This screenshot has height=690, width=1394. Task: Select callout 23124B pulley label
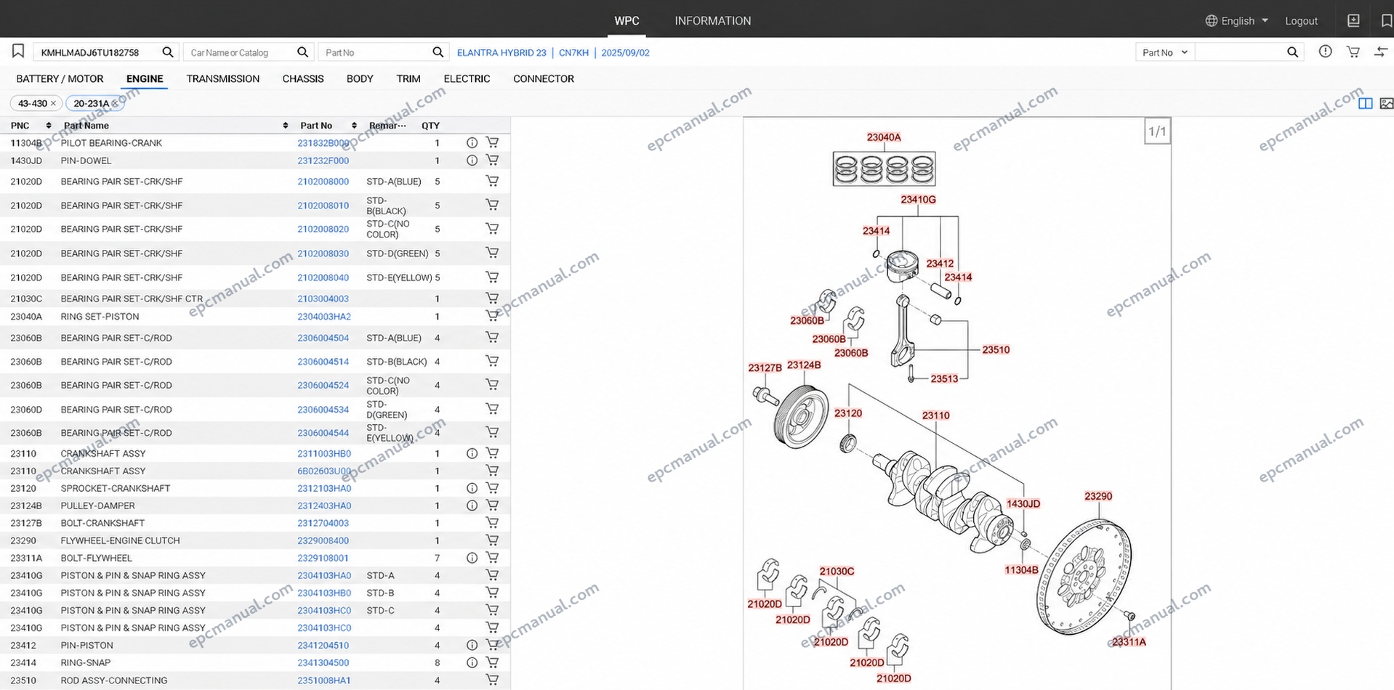click(x=804, y=365)
